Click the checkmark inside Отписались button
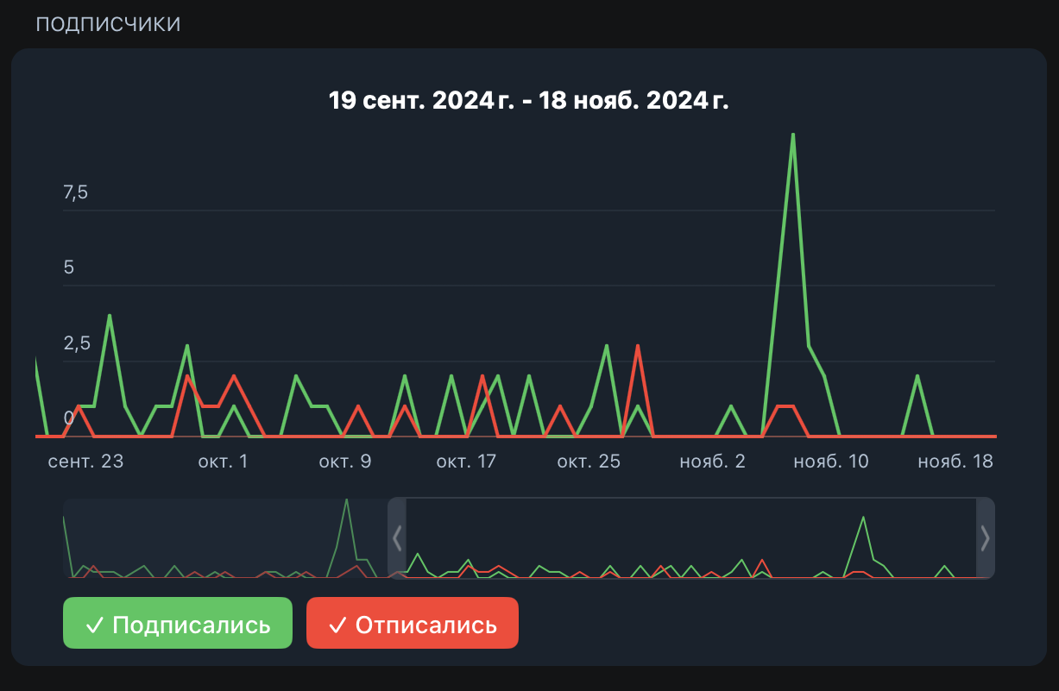1059x691 pixels. tap(338, 622)
